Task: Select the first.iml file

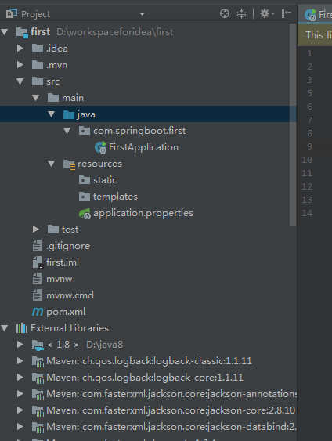Action: [63, 262]
